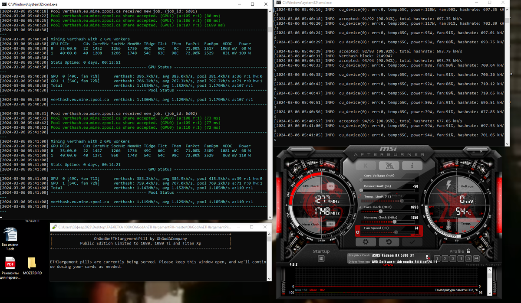Open Afterburner settings gear button
Viewport: 521px width, 303px height.
(366, 242)
